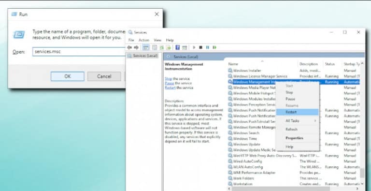The height and width of the screenshot is (191, 371).
Task: Click the Restart the service link
Action: [x=170, y=88]
